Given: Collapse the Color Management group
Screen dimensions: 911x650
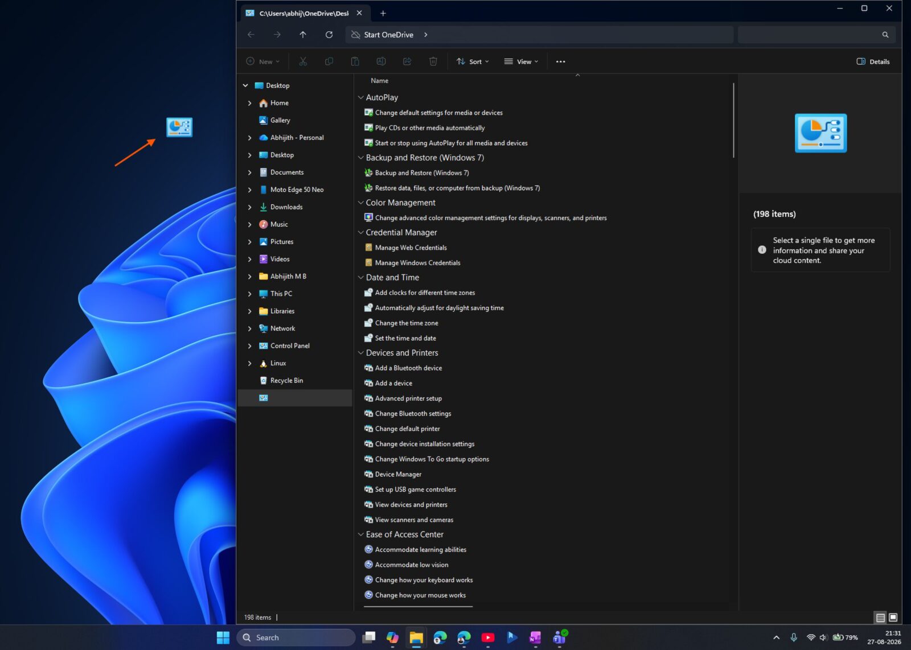Looking at the screenshot, I should pyautogui.click(x=360, y=203).
